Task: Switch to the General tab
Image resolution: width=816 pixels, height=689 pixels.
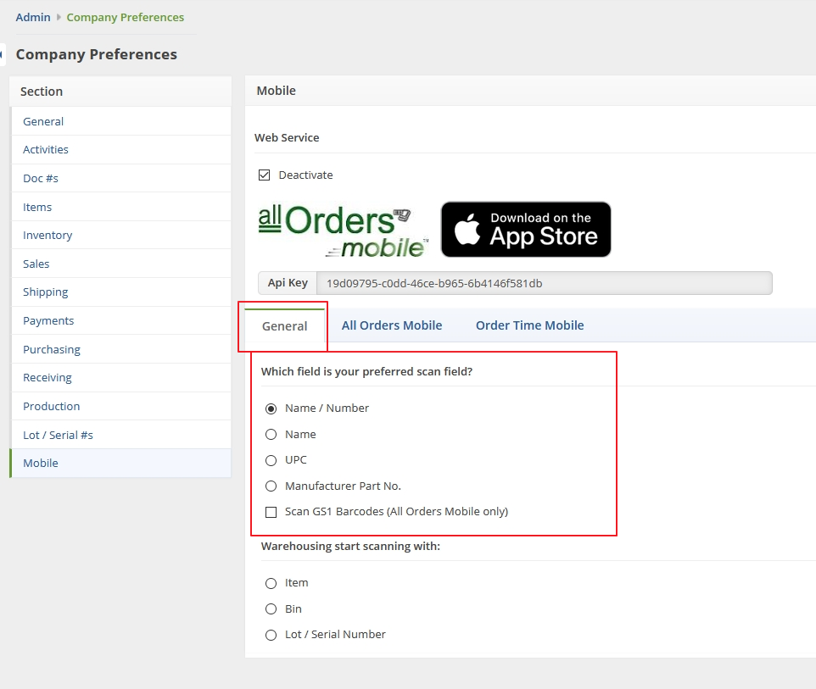Action: [x=285, y=326]
